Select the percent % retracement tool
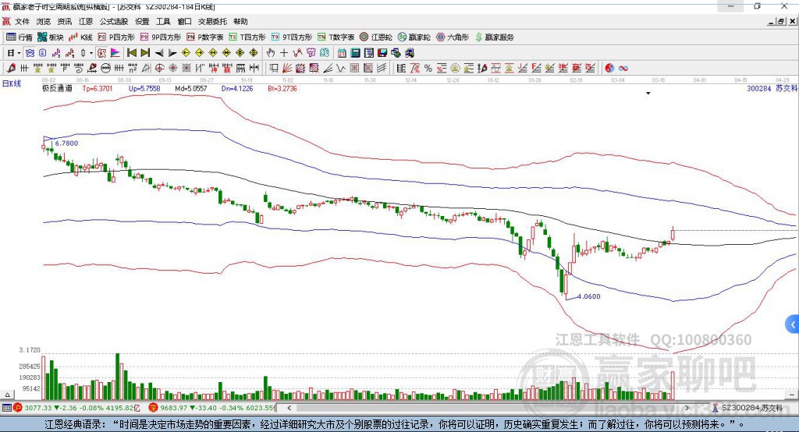This screenshot has width=799, height=432. click(428, 69)
